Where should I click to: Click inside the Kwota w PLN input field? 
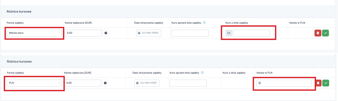tap(284, 83)
